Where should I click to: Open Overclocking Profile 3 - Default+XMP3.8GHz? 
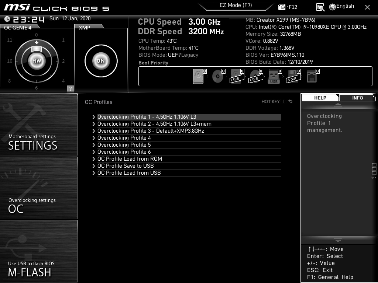[x=189, y=131]
